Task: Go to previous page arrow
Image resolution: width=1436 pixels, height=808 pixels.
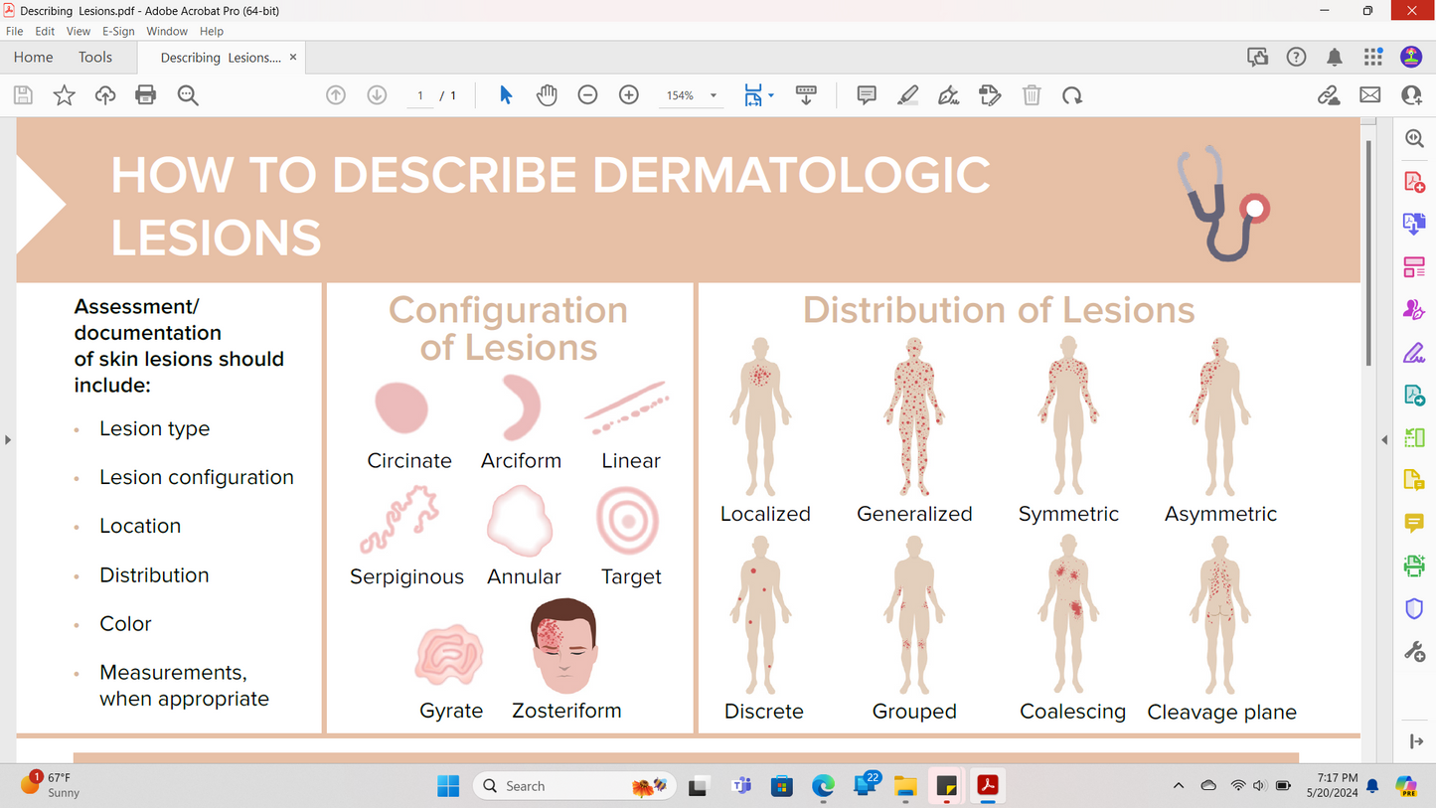Action: 336,95
